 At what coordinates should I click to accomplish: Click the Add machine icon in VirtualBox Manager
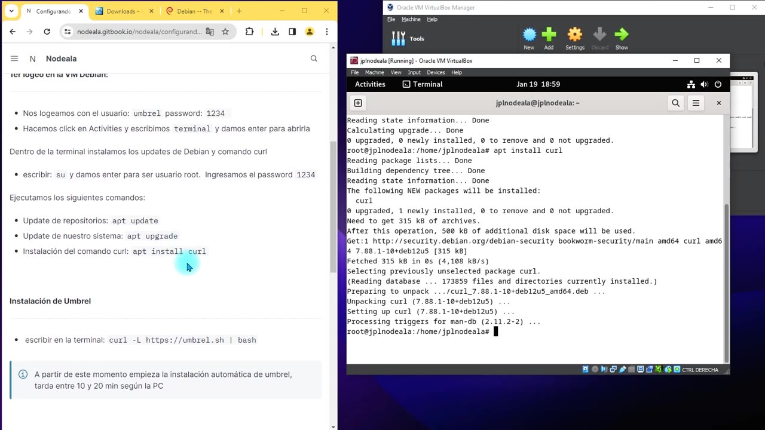(549, 35)
